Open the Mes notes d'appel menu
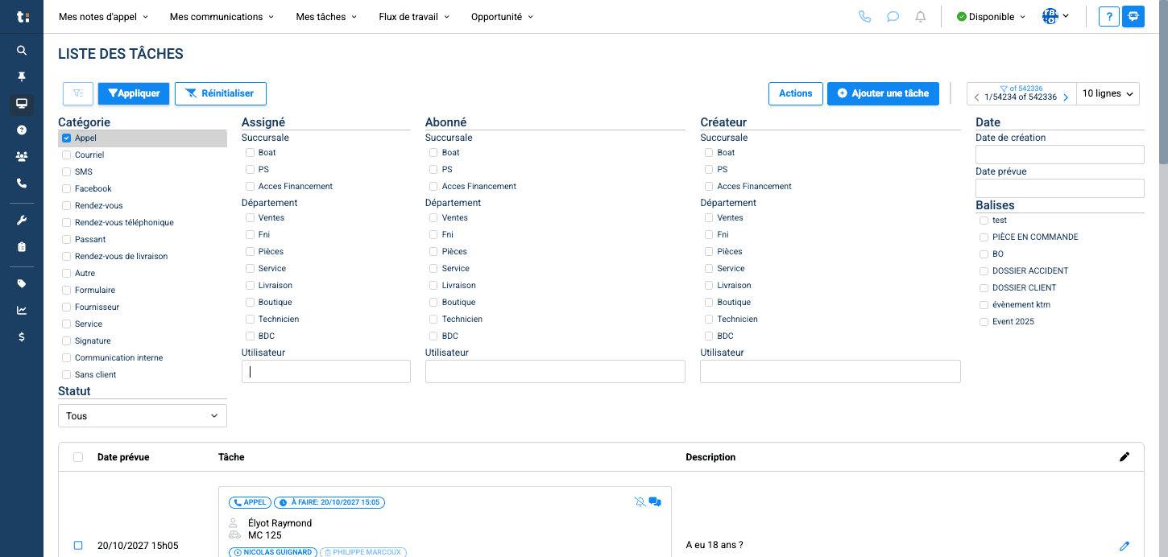 [x=103, y=17]
